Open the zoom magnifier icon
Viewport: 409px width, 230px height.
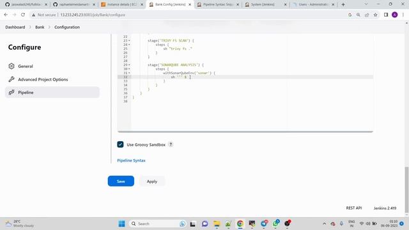click(359, 15)
